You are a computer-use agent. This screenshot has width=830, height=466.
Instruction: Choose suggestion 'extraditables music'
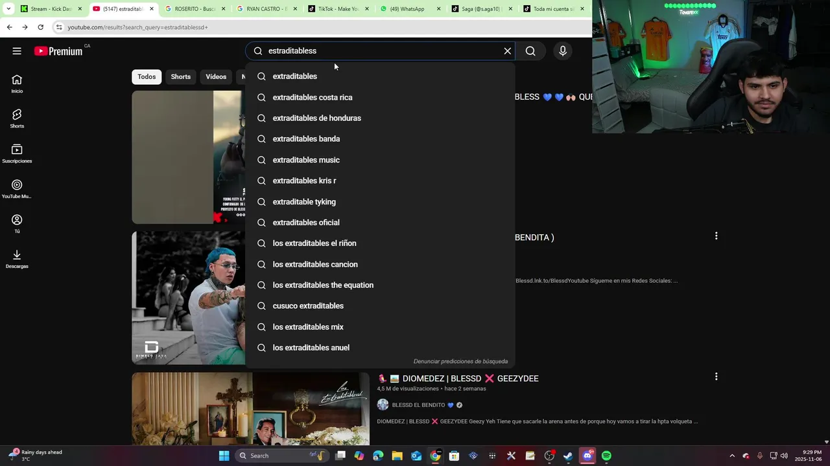(x=380, y=160)
